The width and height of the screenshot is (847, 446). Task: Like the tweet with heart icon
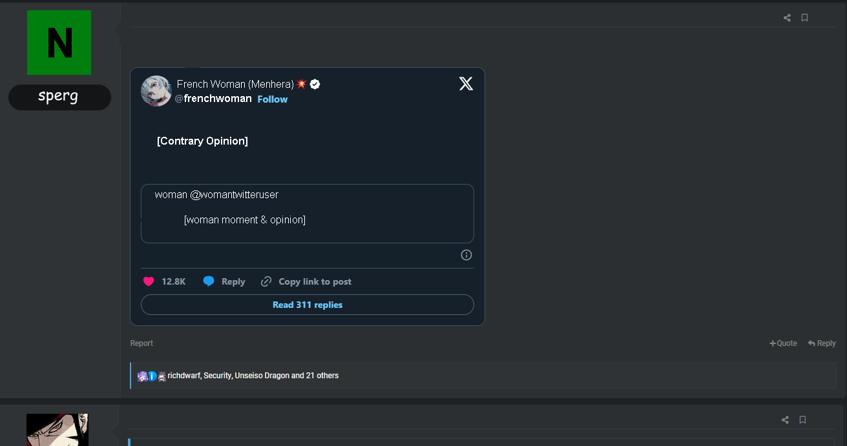pos(149,281)
